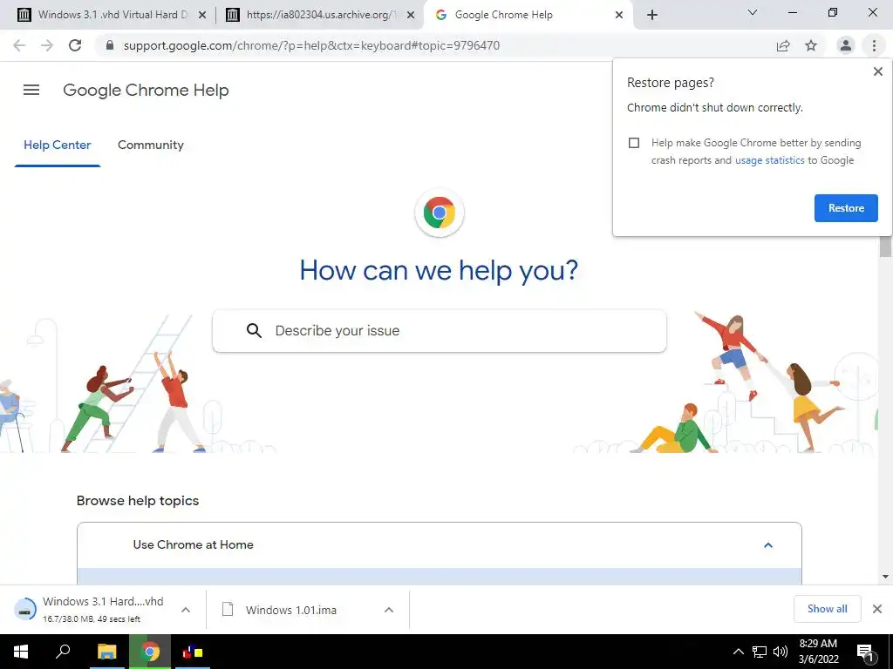This screenshot has width=893, height=669.
Task: Click the downloading vhd file icon
Action: pos(24,610)
